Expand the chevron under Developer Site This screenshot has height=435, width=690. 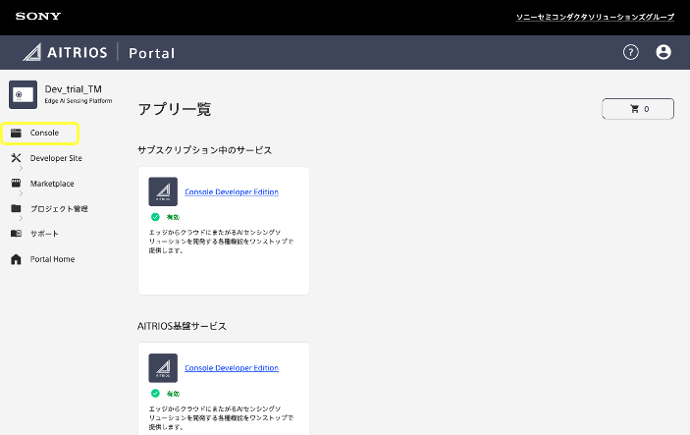[x=21, y=168]
